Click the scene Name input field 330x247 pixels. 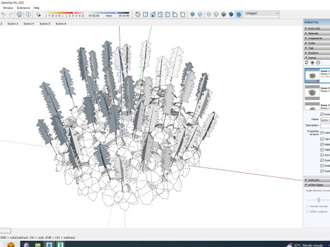coord(325,120)
